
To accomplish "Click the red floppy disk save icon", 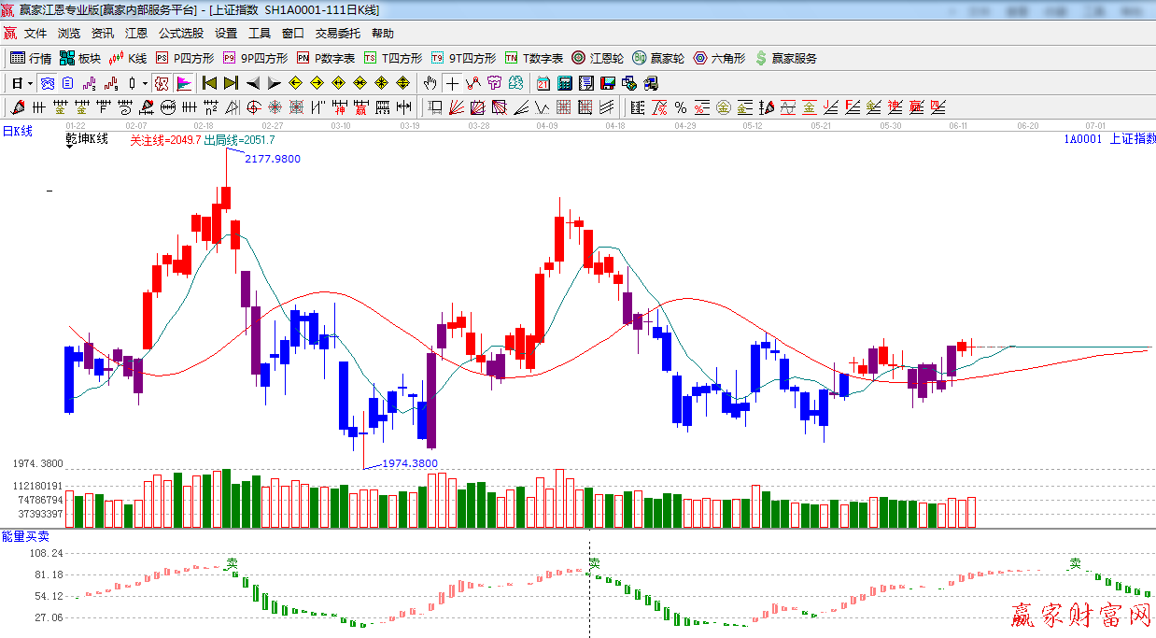I will (x=607, y=83).
